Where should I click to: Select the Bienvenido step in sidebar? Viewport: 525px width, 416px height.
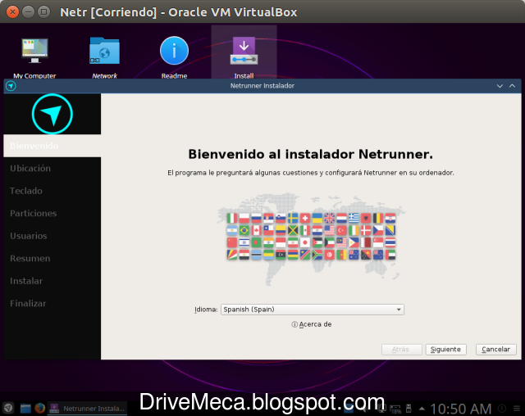[52, 146]
